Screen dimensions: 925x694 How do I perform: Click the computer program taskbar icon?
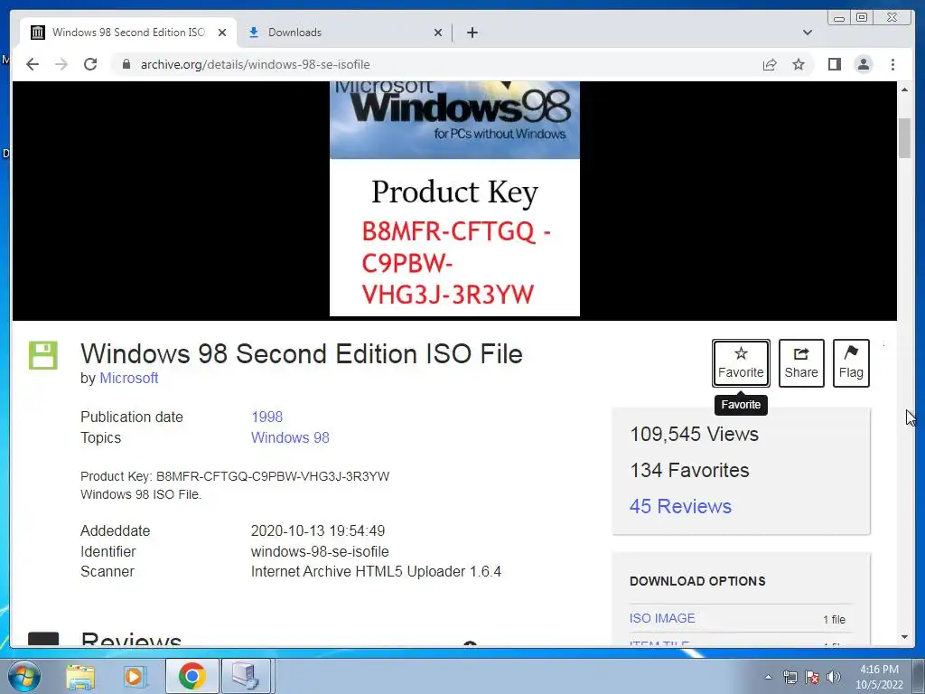click(x=246, y=676)
